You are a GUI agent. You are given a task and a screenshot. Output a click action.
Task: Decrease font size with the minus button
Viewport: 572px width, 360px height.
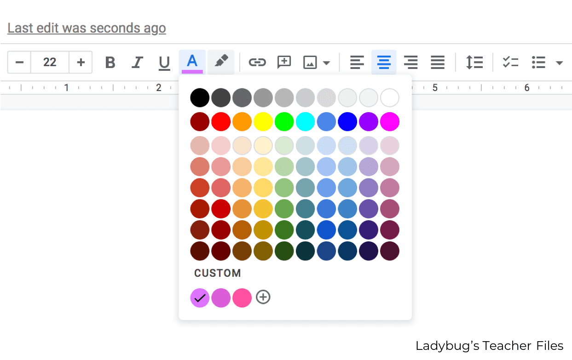tap(19, 62)
